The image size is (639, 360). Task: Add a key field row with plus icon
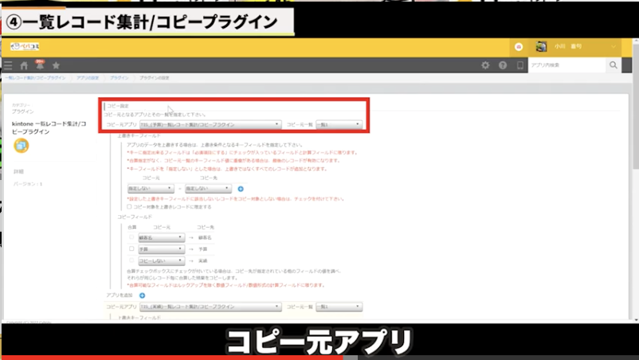pyautogui.click(x=241, y=189)
